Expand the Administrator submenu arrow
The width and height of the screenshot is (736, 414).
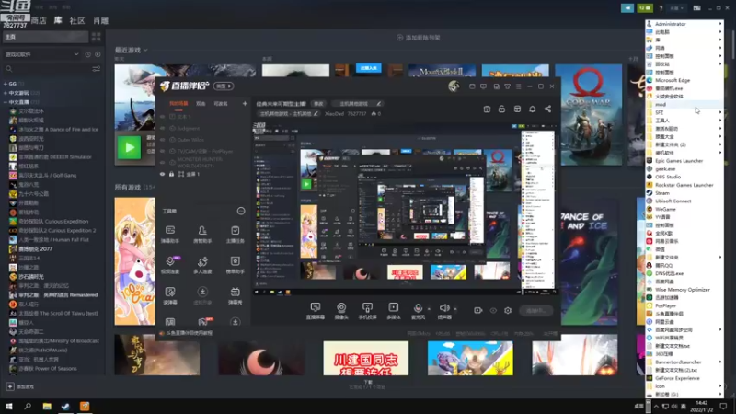point(720,24)
